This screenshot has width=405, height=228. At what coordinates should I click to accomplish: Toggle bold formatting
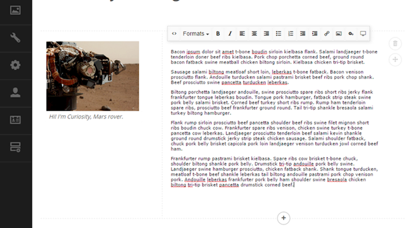218,34
